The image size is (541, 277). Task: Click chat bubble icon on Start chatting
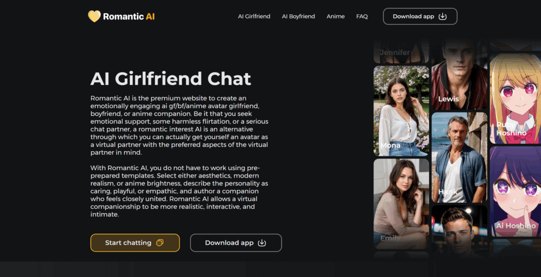(x=160, y=243)
